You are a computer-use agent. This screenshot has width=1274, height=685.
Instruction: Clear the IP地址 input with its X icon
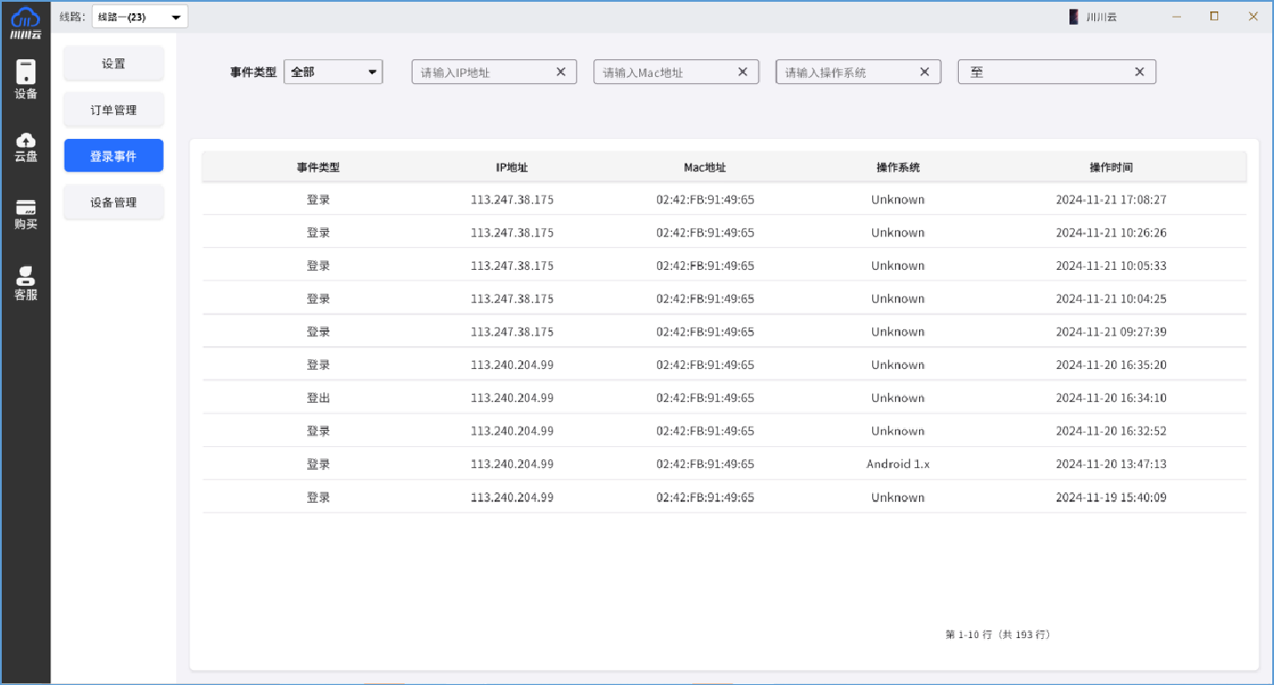(x=560, y=72)
